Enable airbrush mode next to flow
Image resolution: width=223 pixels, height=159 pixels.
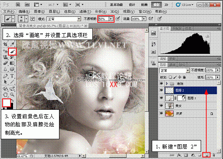pos(151,19)
